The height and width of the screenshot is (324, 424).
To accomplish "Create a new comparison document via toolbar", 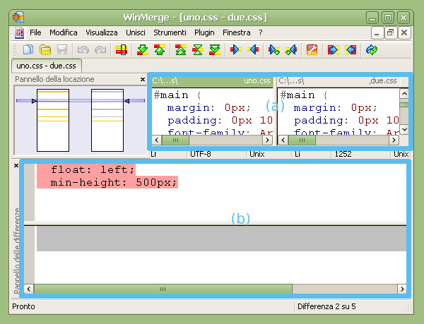I will 28,49.
